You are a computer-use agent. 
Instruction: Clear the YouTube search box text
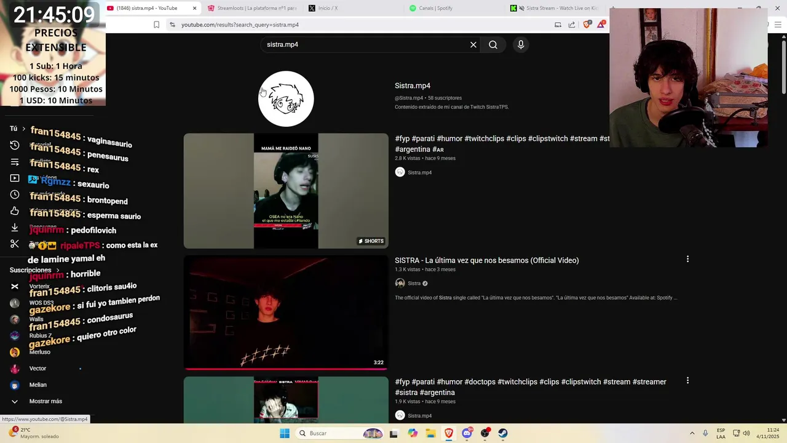(473, 44)
